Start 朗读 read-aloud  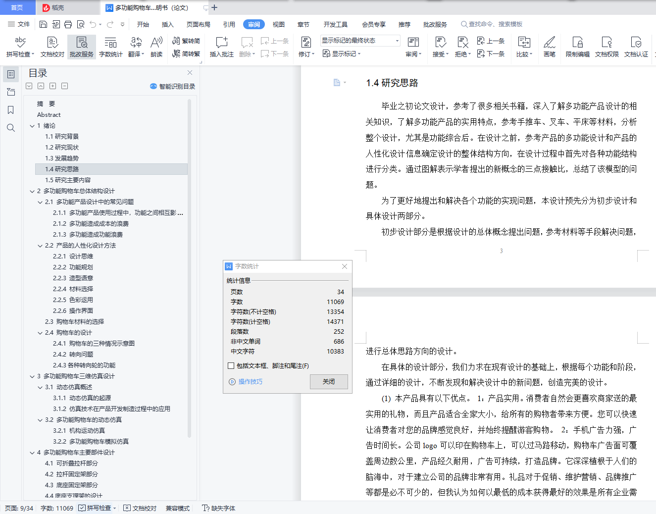click(156, 47)
